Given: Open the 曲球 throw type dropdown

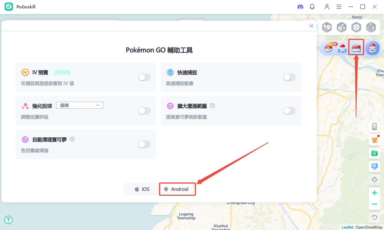Looking at the screenshot, I should [80, 105].
